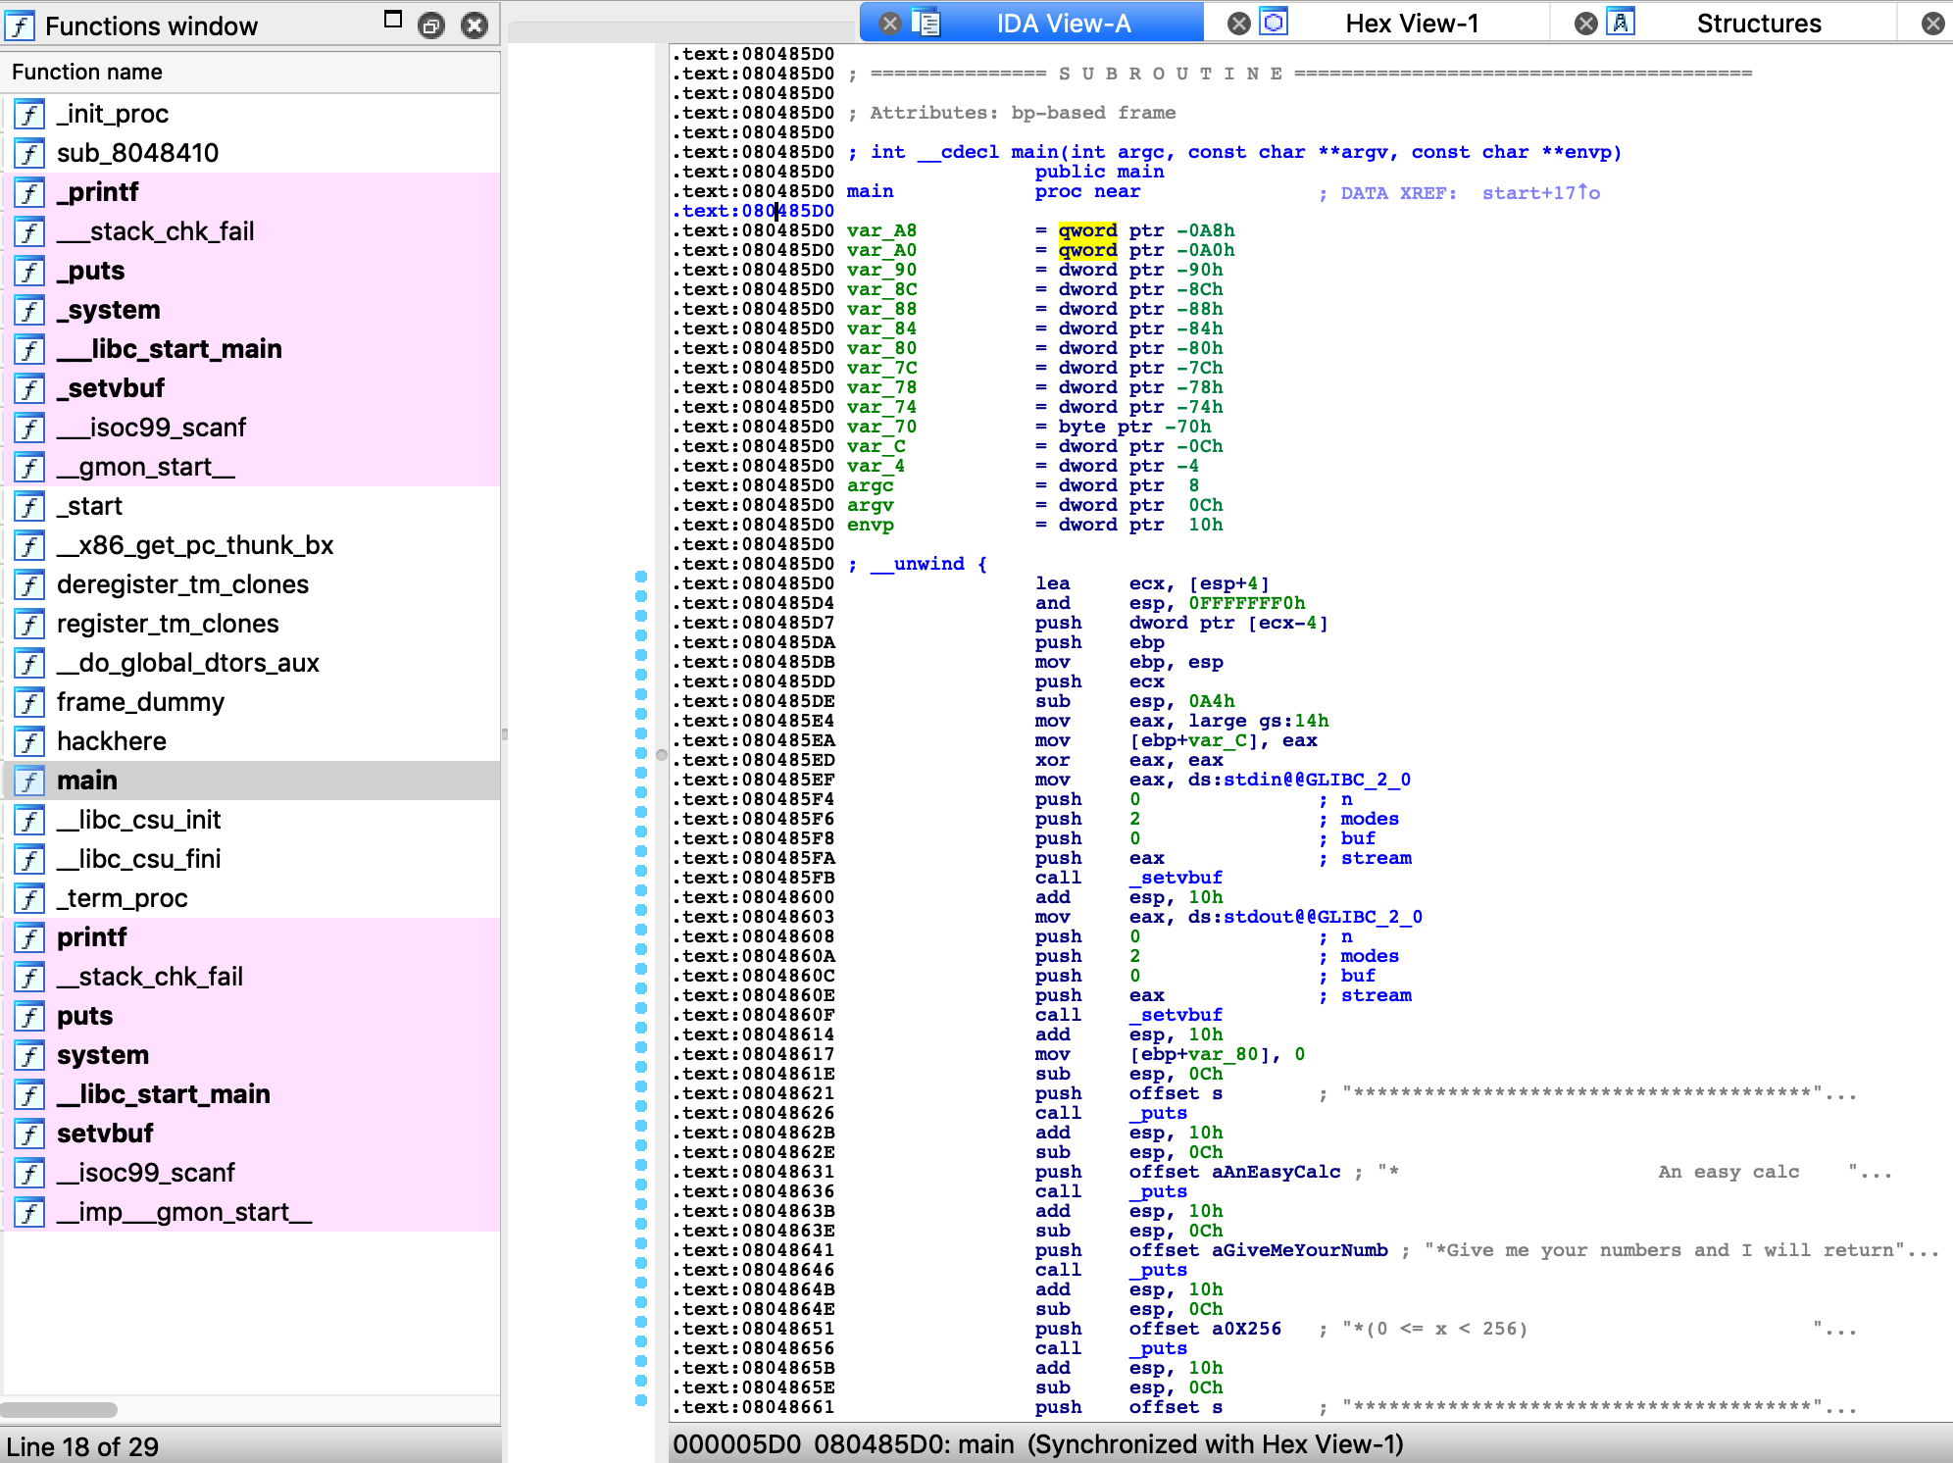Viewport: 1953px width, 1463px height.
Task: Click the aGiveMeYourNumb offset reference
Action: (x=1299, y=1250)
